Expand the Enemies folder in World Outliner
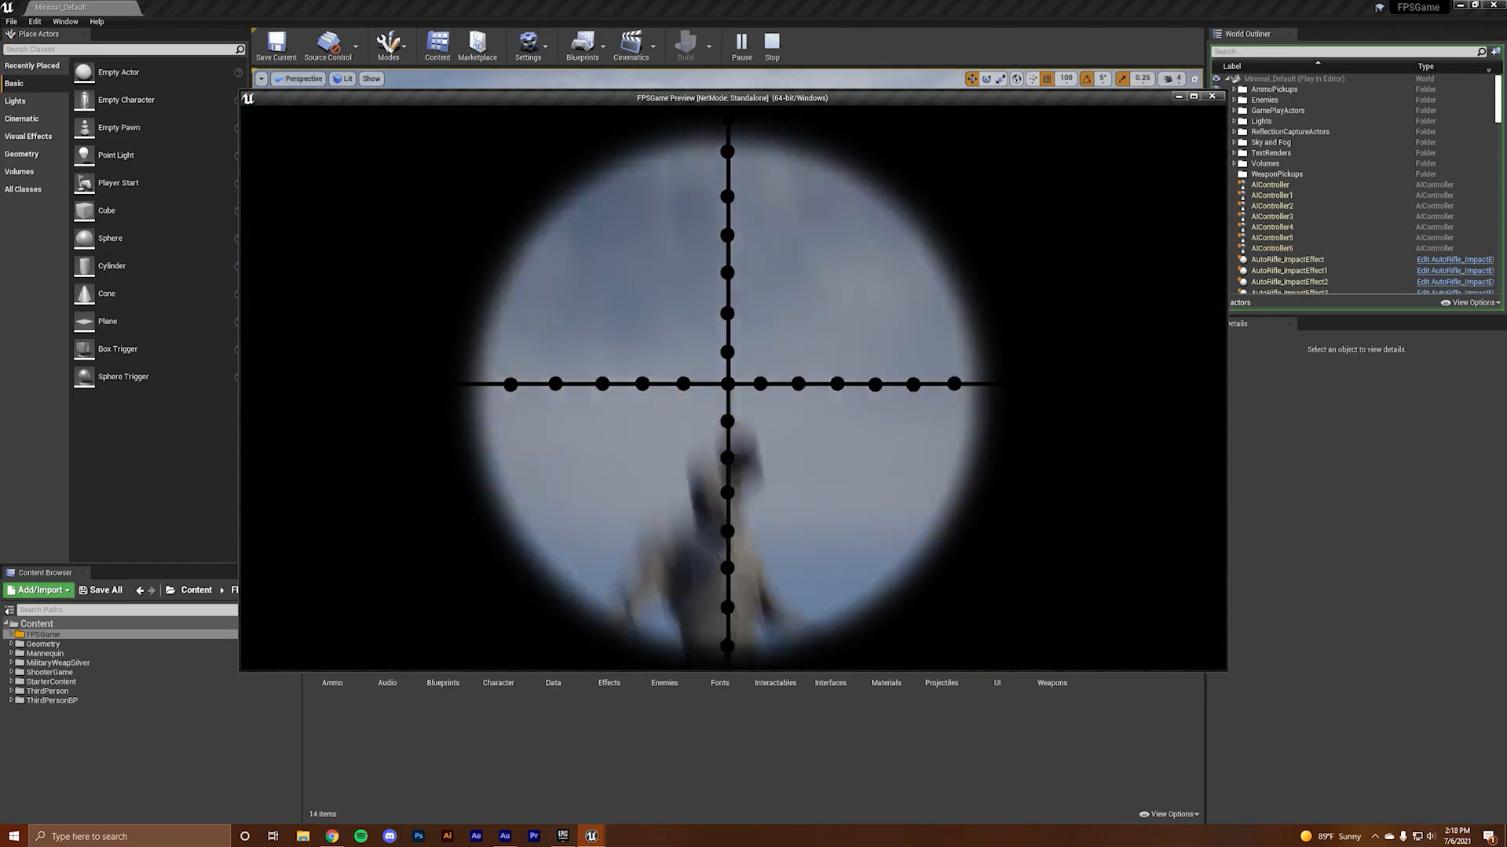Viewport: 1507px width, 847px height. point(1234,100)
